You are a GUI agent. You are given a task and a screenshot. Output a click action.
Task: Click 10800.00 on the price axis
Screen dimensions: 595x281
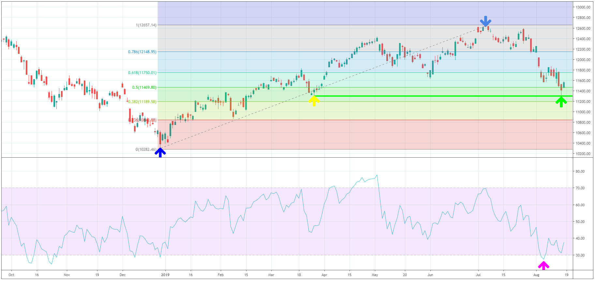[583, 122]
